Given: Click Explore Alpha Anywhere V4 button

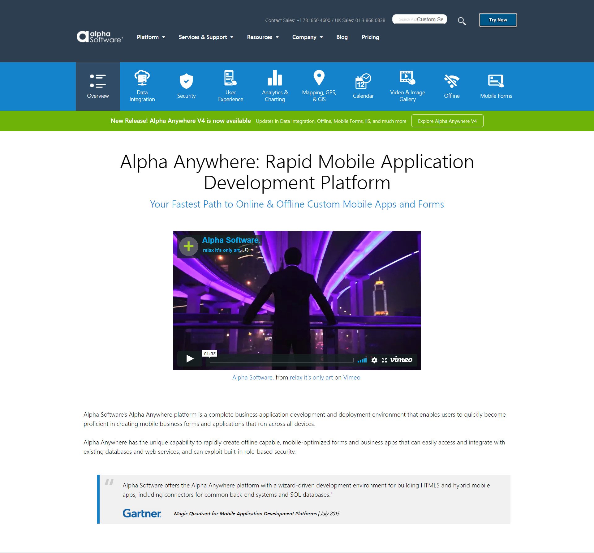Looking at the screenshot, I should (447, 121).
